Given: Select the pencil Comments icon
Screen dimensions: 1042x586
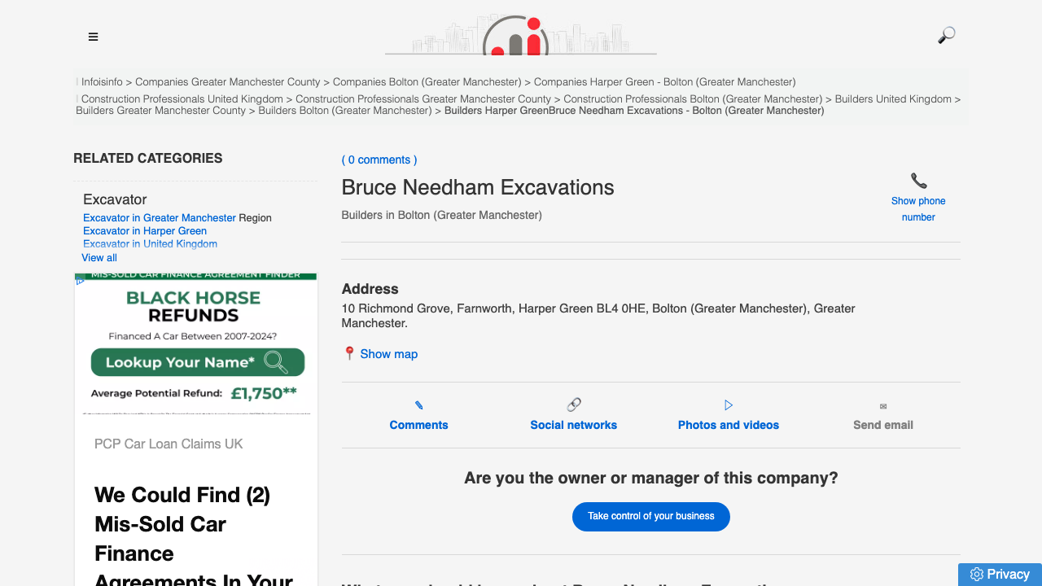Looking at the screenshot, I should click(x=418, y=405).
